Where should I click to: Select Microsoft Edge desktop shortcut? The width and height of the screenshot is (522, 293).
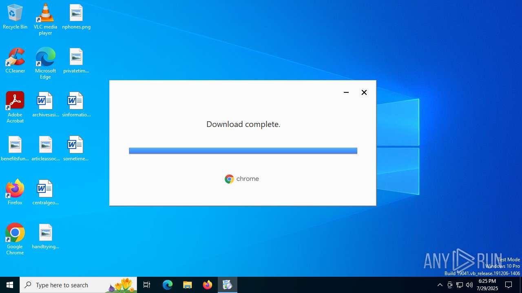pyautogui.click(x=45, y=63)
